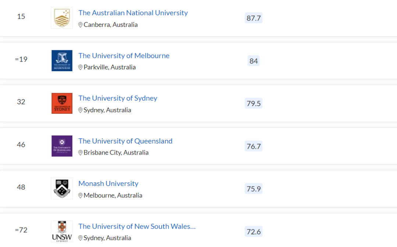The width and height of the screenshot is (397, 247).
Task: Open The University of Queensland link
Action: 125,141
